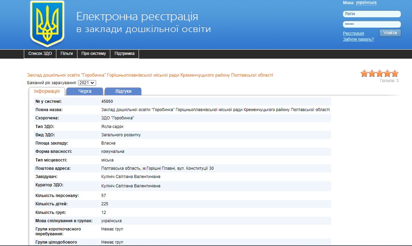
Task: Select the short name 'ЗДО "Горобинка"'
Action: point(118,118)
